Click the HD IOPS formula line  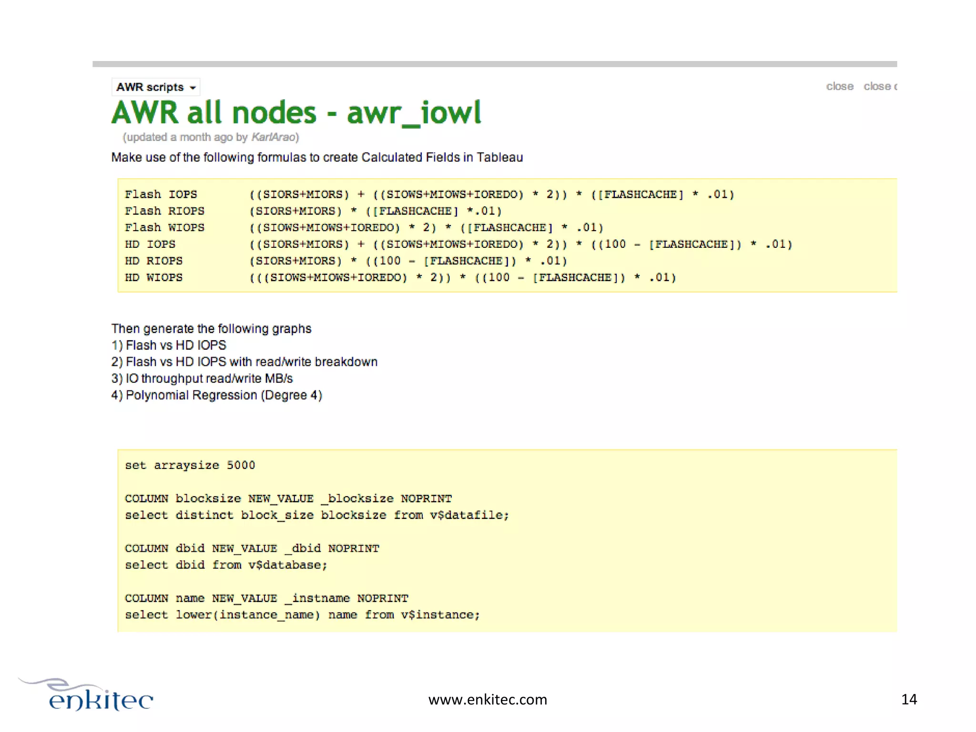tap(457, 244)
